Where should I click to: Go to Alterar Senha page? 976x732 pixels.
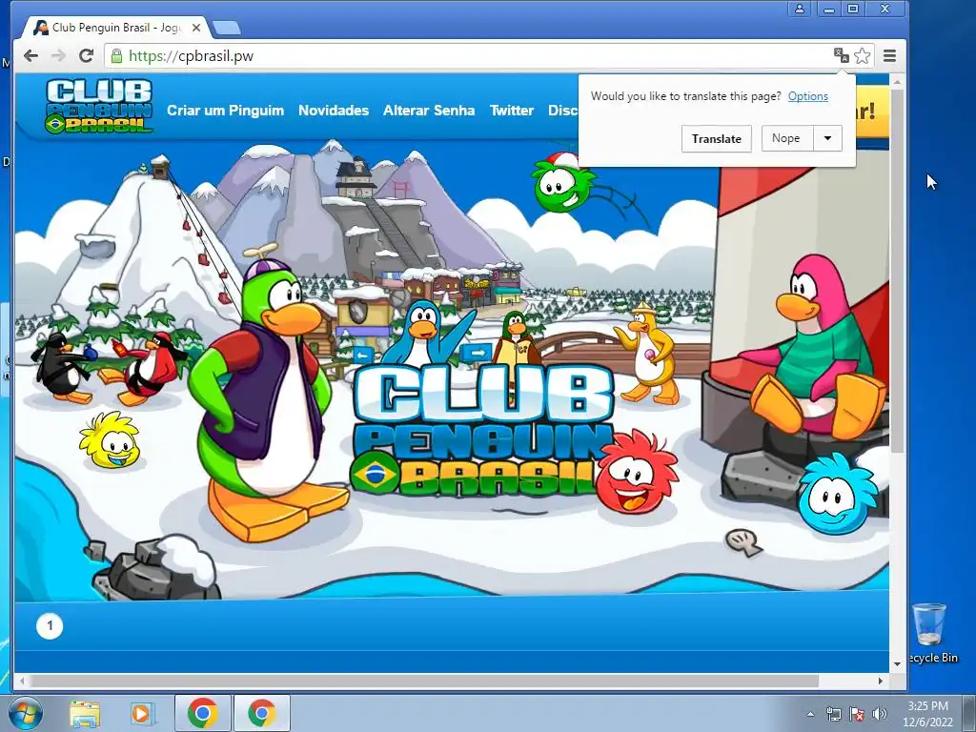[429, 111]
